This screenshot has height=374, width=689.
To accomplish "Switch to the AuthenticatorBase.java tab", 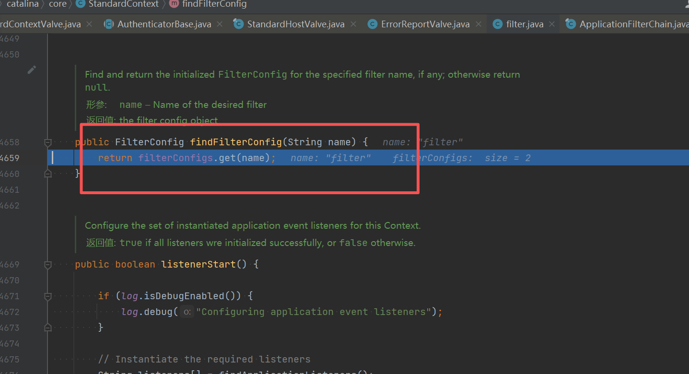I will tap(164, 24).
